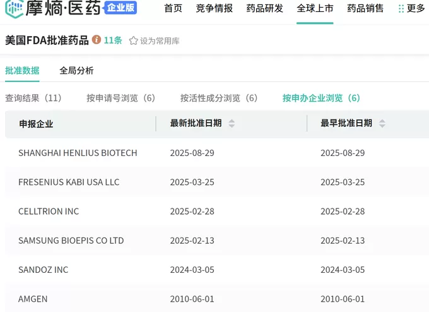This screenshot has height=312, width=429.
Task: Open the 首页 navigation item
Action: point(173,9)
